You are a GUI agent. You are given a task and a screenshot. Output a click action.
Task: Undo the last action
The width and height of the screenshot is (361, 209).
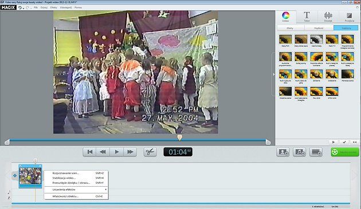click(20, 7)
